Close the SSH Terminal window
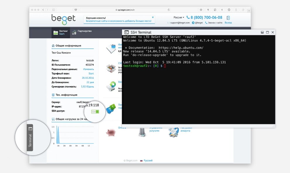290x173 pixels. coord(273,32)
